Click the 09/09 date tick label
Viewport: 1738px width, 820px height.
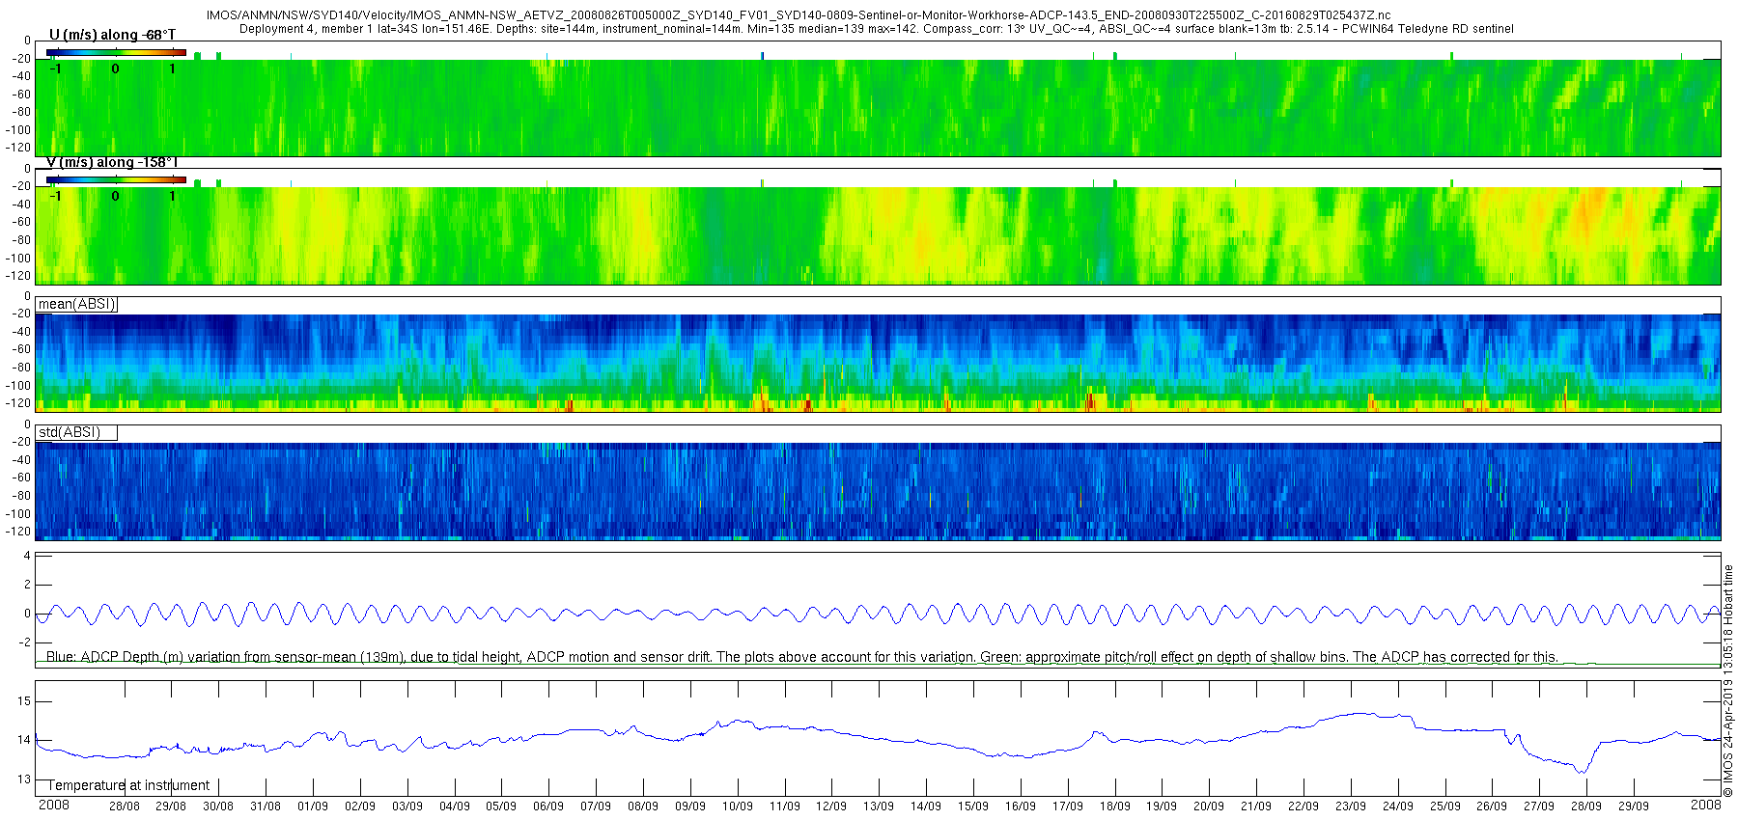click(690, 806)
